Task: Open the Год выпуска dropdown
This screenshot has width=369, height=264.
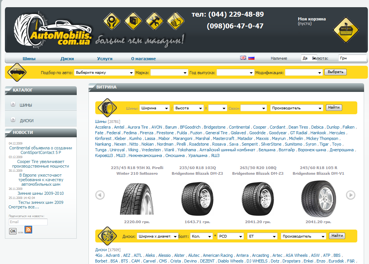Action: click(235, 73)
